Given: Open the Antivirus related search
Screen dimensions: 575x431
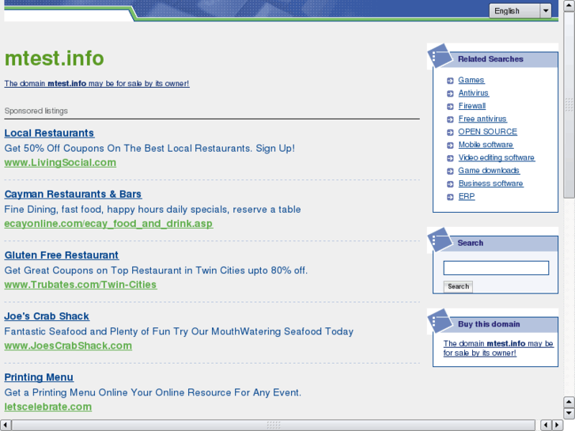Looking at the screenshot, I should tap(474, 93).
